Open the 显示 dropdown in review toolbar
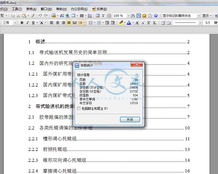218x174 pixels. 207,16
